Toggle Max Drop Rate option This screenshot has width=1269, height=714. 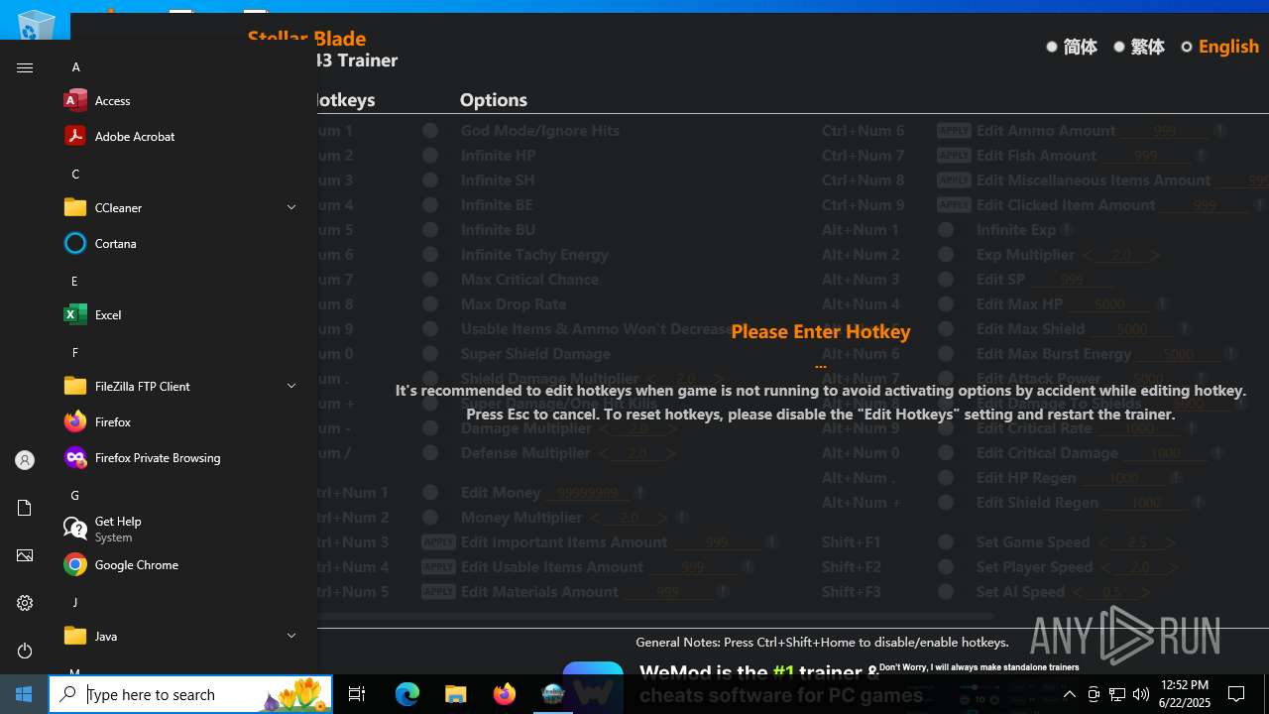430,303
